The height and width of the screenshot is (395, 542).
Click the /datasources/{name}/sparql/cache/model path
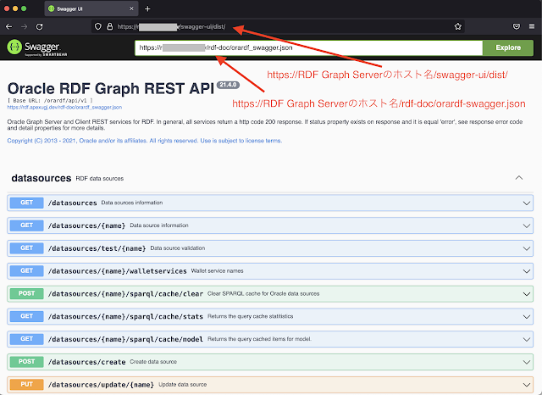click(x=125, y=339)
